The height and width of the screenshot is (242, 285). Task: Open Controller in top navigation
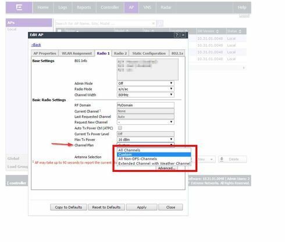coord(110,8)
